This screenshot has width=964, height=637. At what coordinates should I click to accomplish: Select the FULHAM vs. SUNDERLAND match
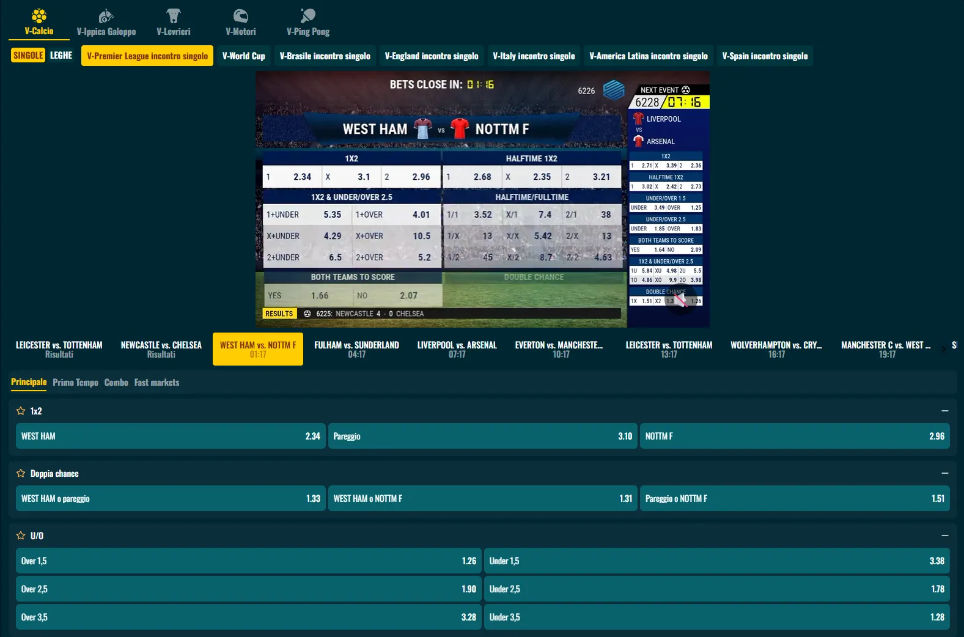tap(357, 349)
